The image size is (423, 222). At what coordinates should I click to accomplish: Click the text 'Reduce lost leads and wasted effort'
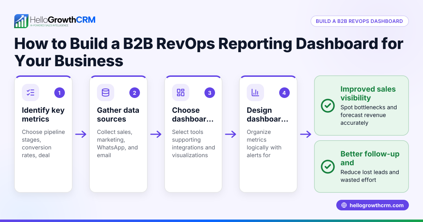[x=370, y=176]
